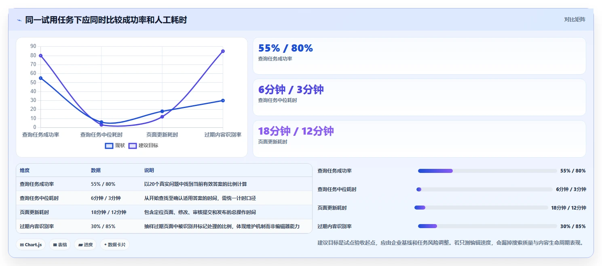602x266 pixels.
Task: Click the 55% / 80% table cell
Action: click(x=103, y=184)
